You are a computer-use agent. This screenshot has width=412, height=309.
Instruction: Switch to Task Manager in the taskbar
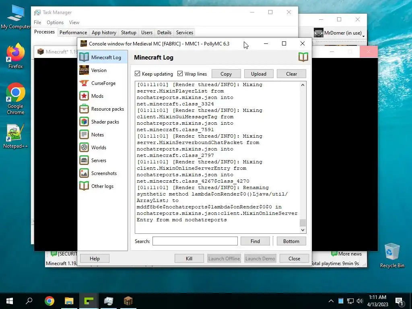pyautogui.click(x=109, y=301)
